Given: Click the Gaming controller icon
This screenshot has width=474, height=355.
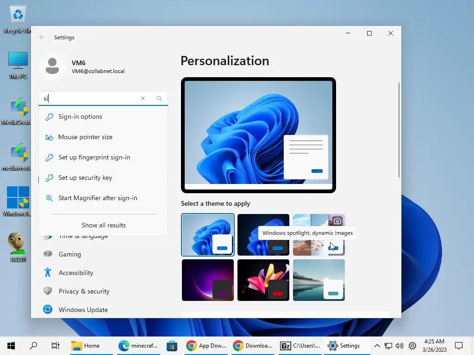Looking at the screenshot, I should pos(48,254).
